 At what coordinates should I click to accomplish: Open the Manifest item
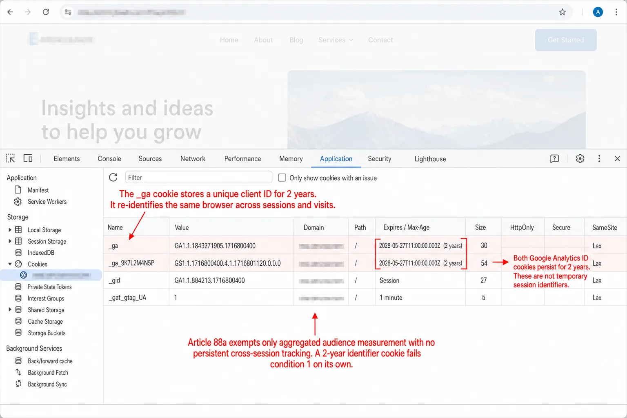pyautogui.click(x=38, y=190)
